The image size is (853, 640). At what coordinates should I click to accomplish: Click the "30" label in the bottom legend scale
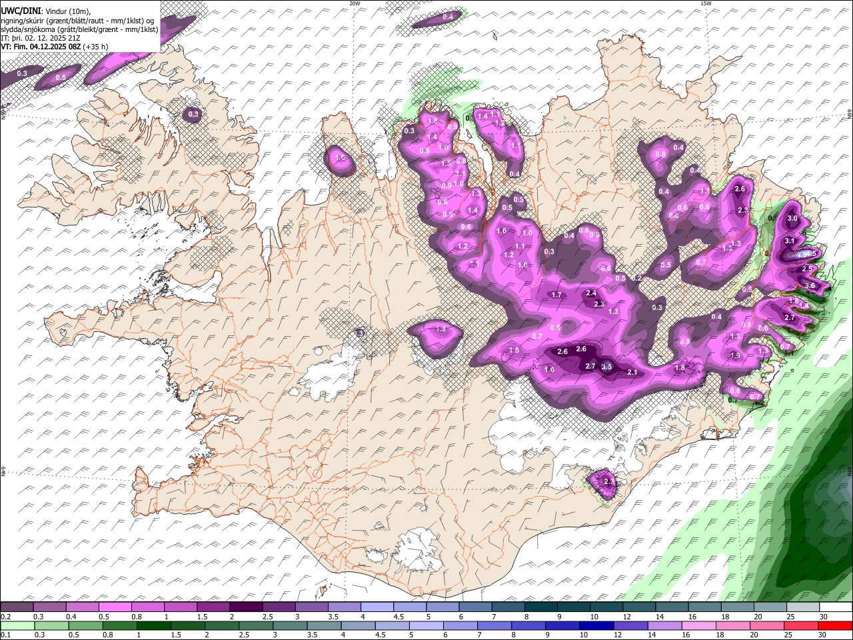click(x=822, y=635)
